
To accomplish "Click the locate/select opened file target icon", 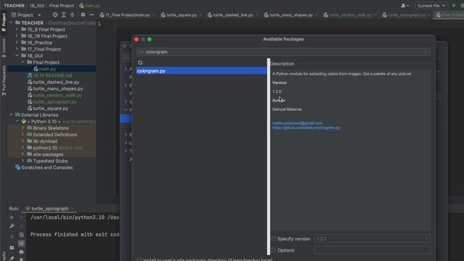I will click(55, 14).
